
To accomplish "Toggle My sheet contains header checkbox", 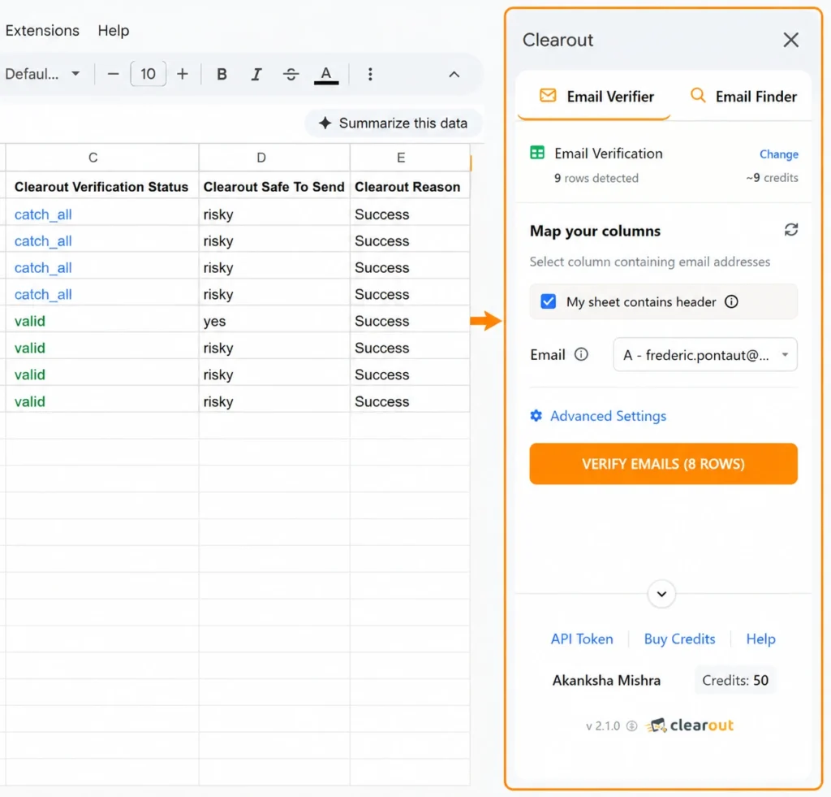I will 548,301.
